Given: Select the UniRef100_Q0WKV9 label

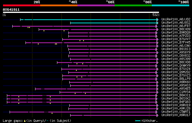Looking at the screenshot, I should 176,65.
